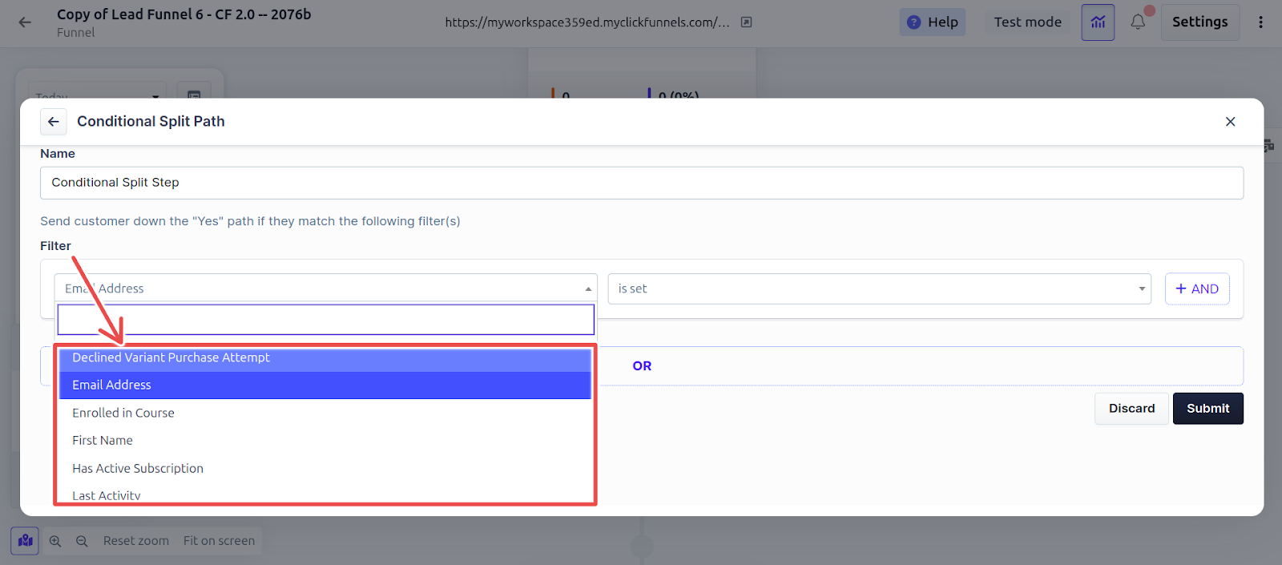Go back using the top-left arrow
The width and height of the screenshot is (1282, 565).
25,22
